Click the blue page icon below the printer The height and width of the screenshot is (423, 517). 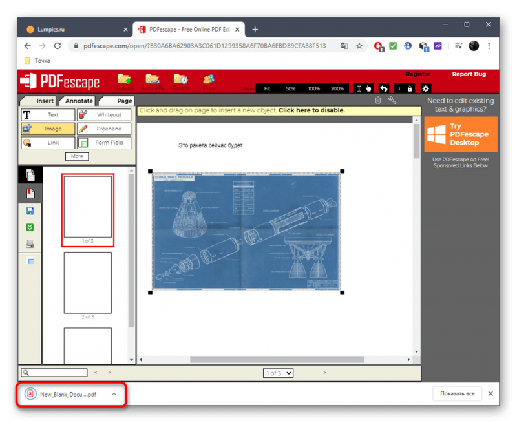click(30, 262)
